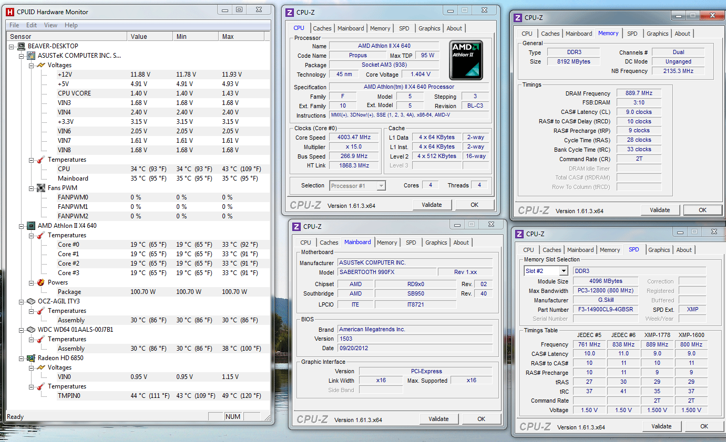726x442 pixels.
Task: Open the Help menu in Hardware Monitor
Action: pos(71,25)
